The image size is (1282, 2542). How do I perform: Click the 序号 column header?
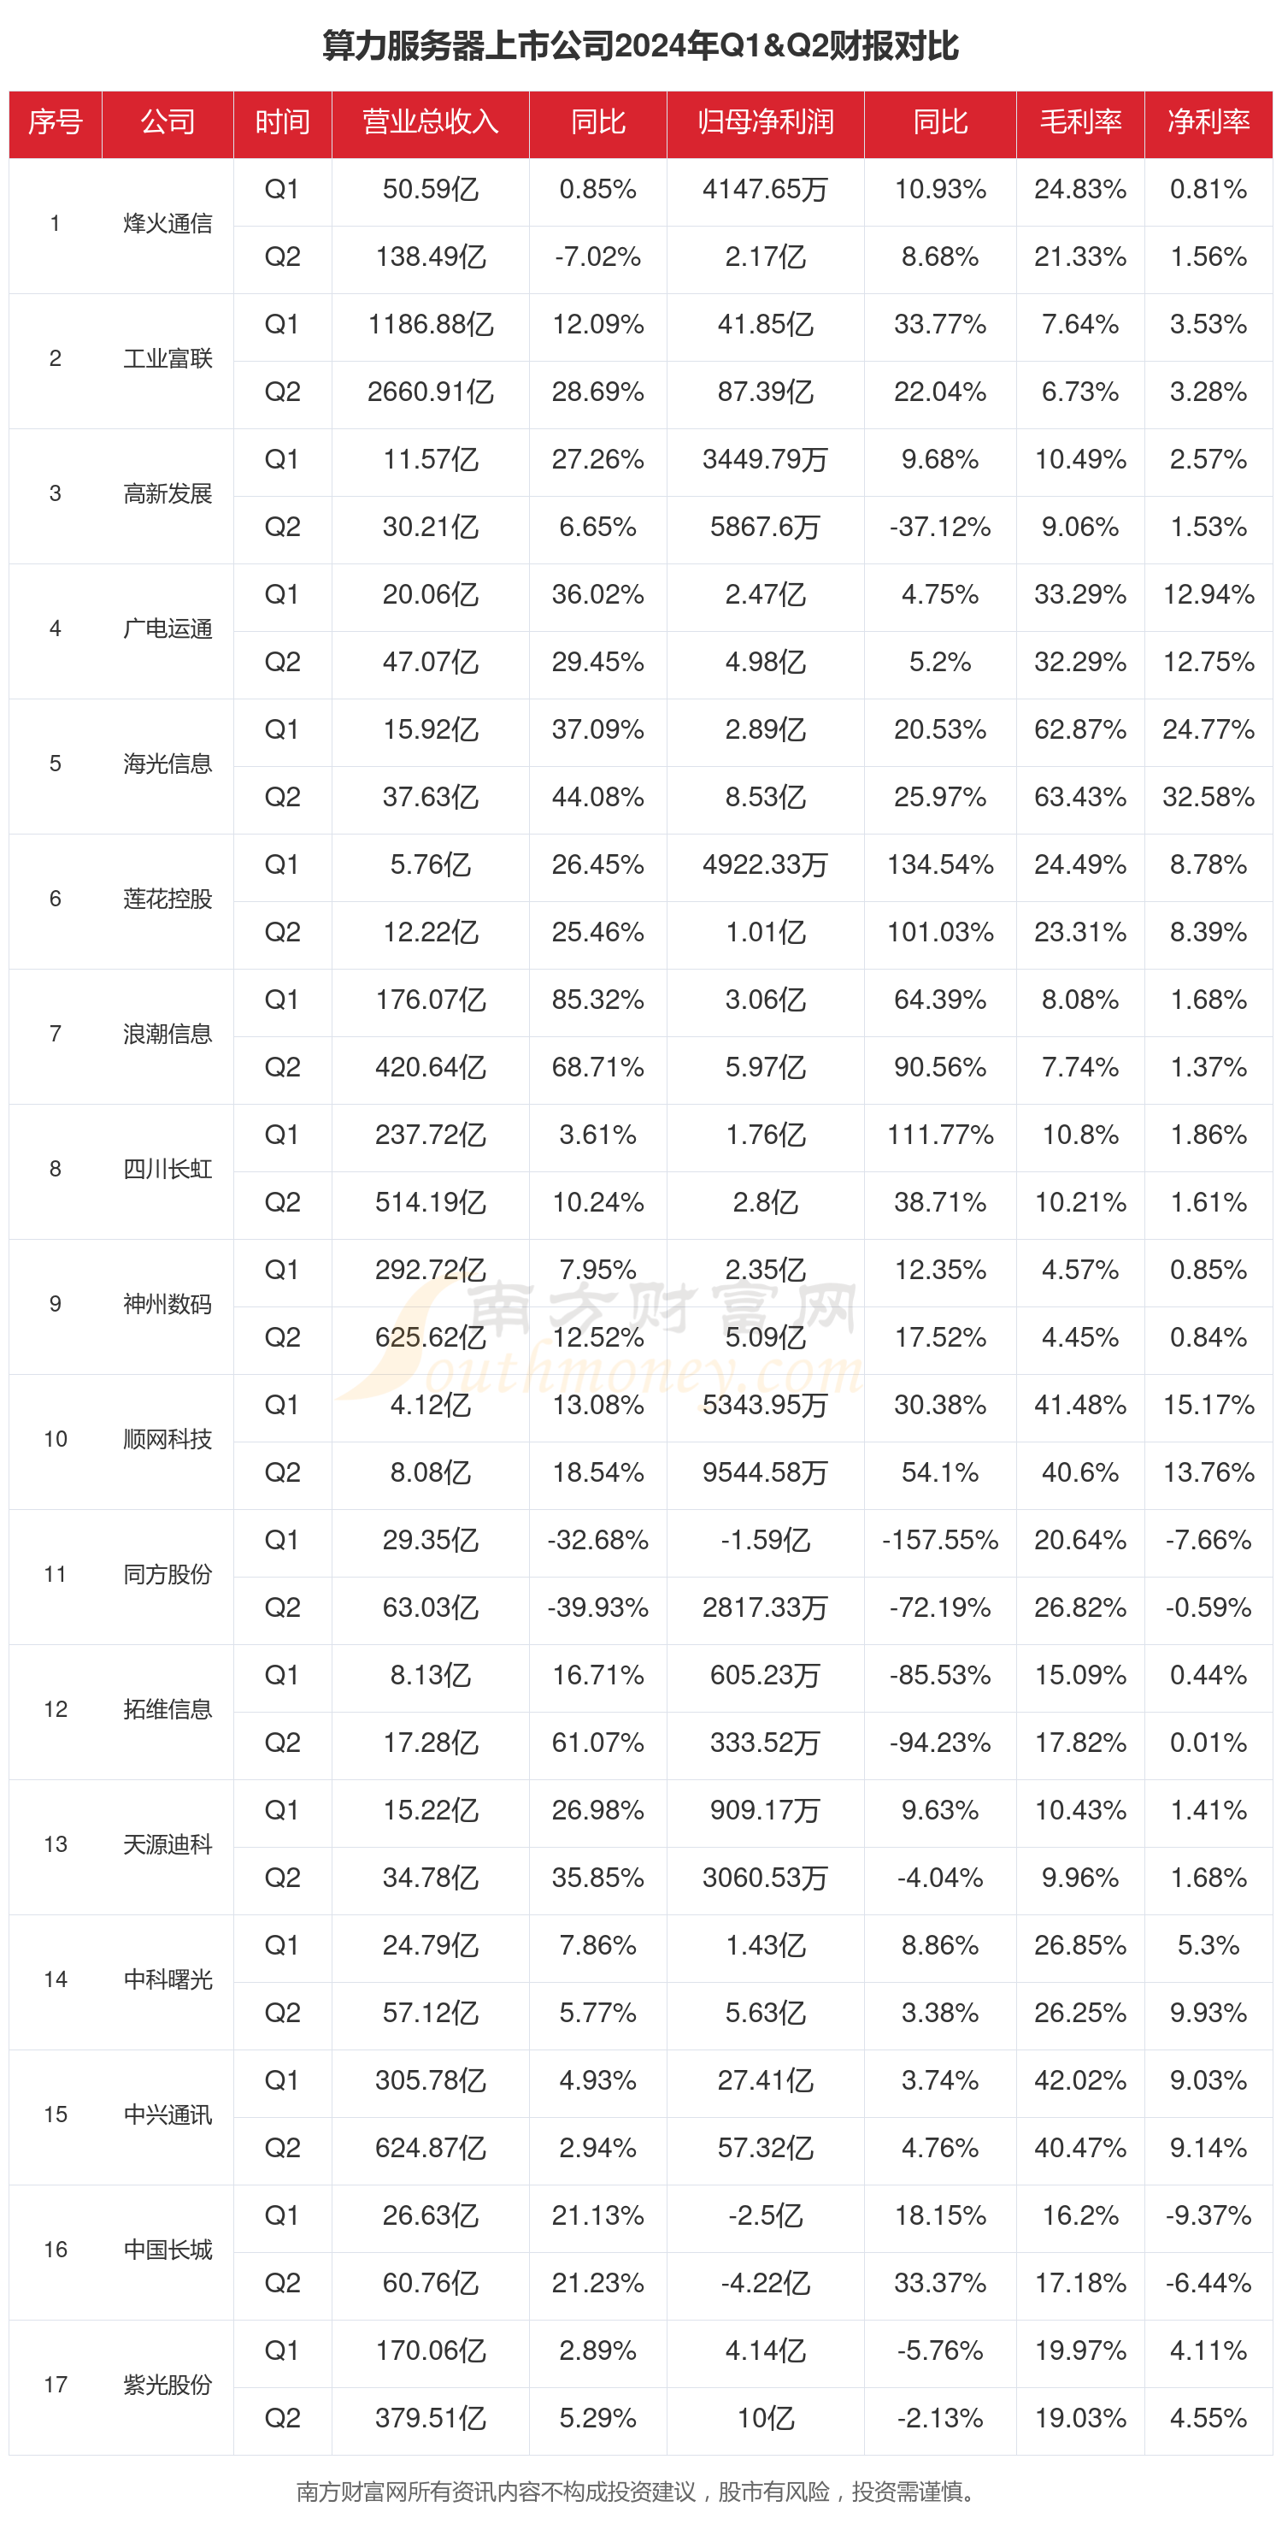click(56, 122)
